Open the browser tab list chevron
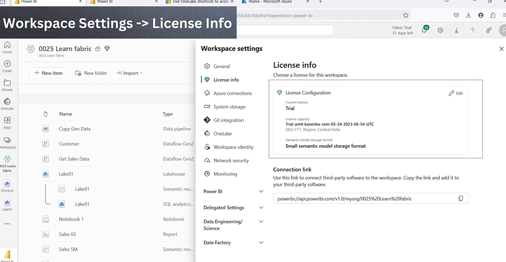The height and width of the screenshot is (262, 506). click(447, 2)
